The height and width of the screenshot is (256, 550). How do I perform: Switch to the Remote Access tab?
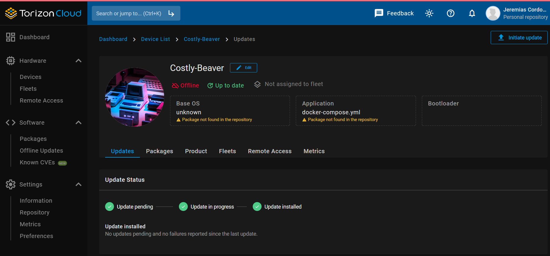270,151
